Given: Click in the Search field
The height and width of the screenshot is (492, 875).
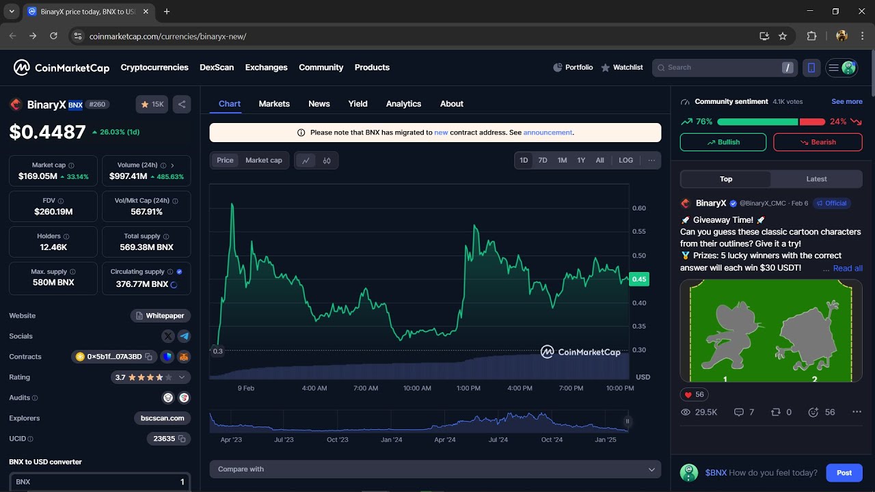Looking at the screenshot, I should [x=725, y=68].
